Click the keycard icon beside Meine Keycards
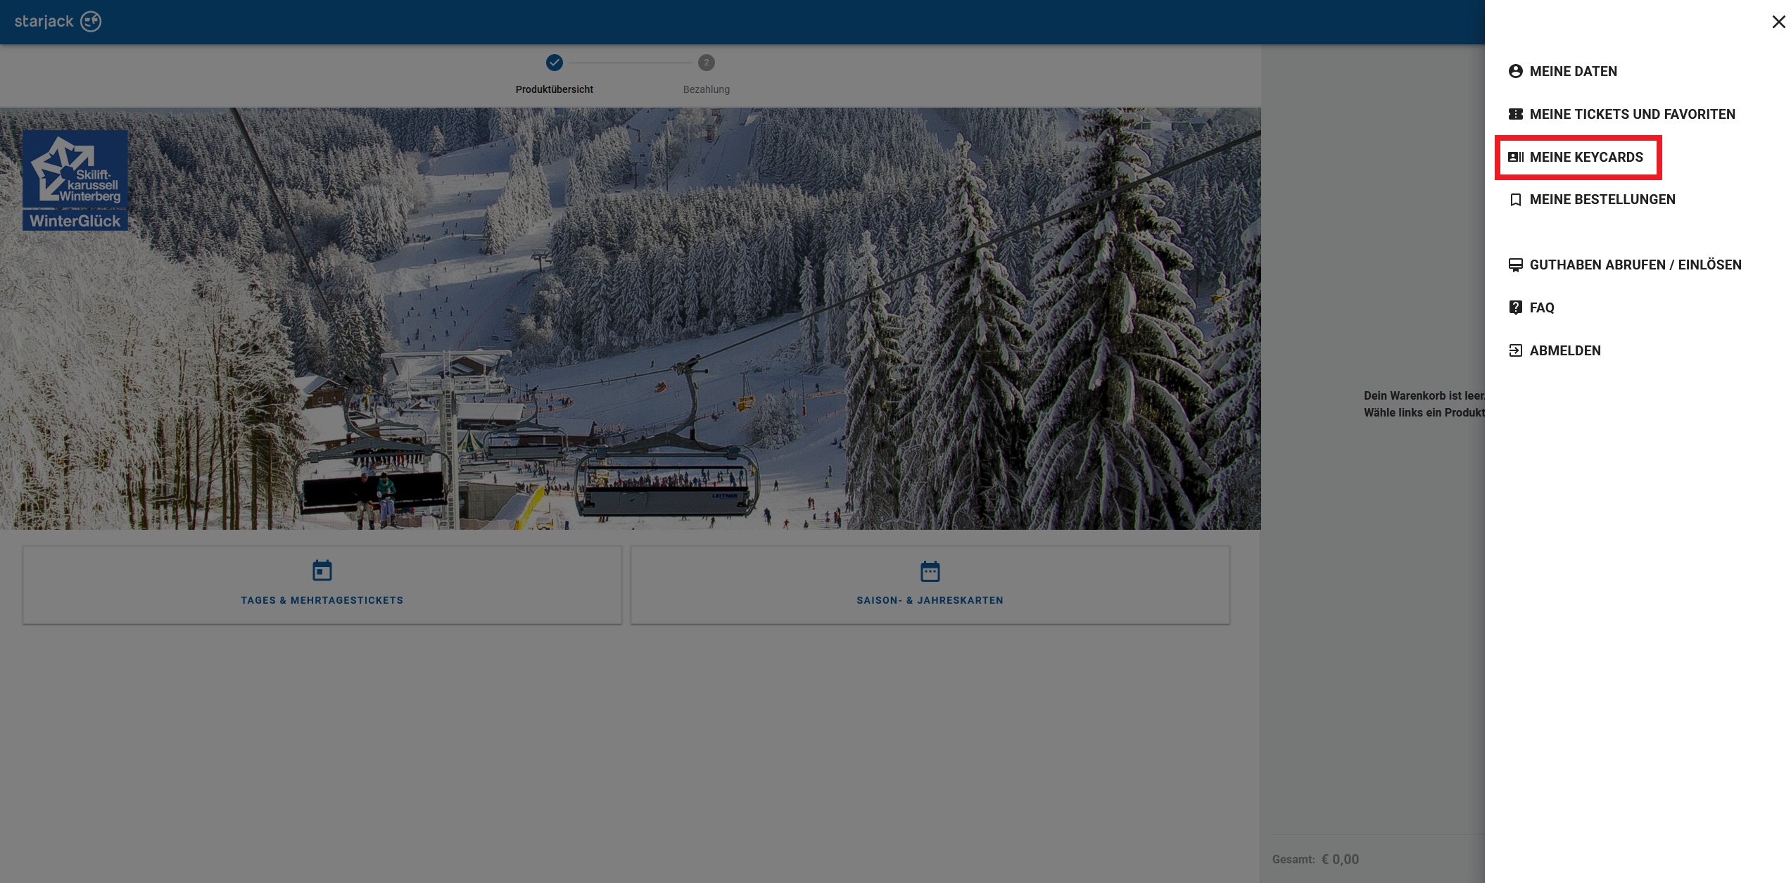The width and height of the screenshot is (1791, 883). click(1515, 157)
